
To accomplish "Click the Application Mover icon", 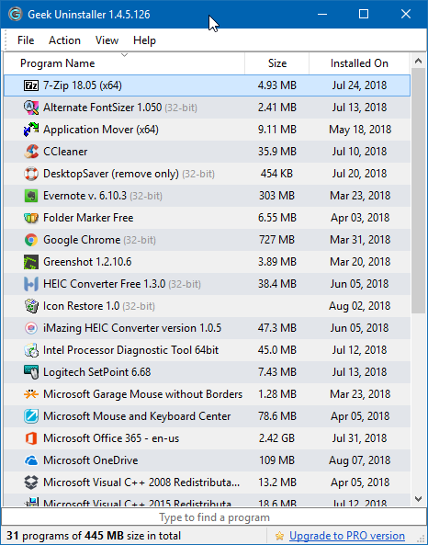I will (31, 130).
